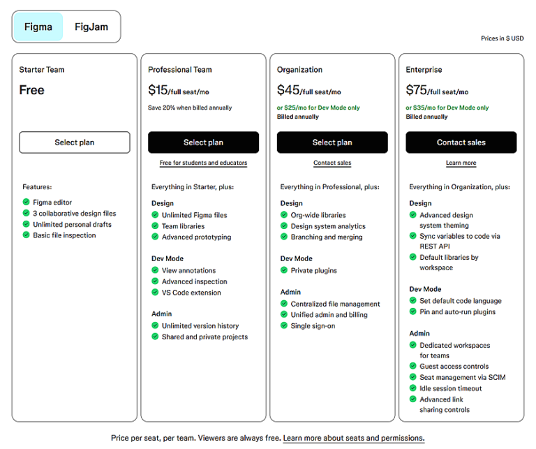The width and height of the screenshot is (536, 449).
Task: Click checkmark next to Unlimited version history
Action: 156,326
